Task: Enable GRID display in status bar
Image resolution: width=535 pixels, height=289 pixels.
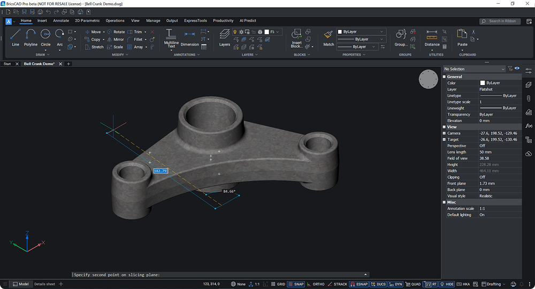Action: [278, 284]
